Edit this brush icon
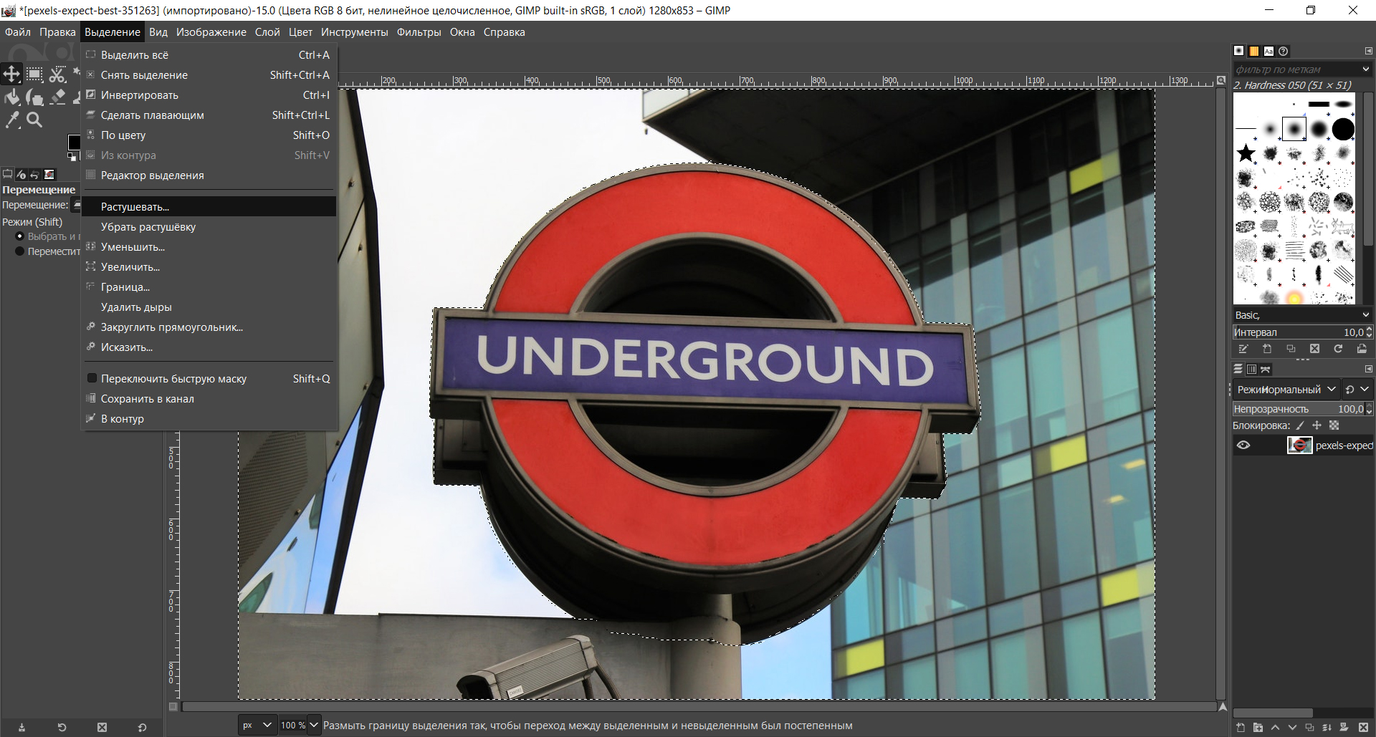1376x737 pixels. point(1243,349)
